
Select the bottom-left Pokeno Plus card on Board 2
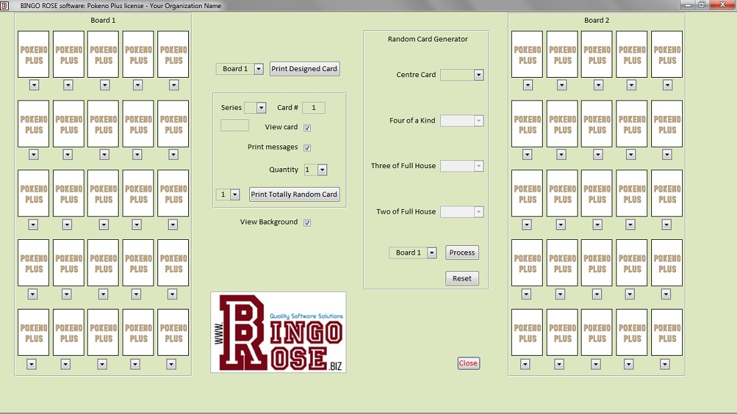(527, 332)
